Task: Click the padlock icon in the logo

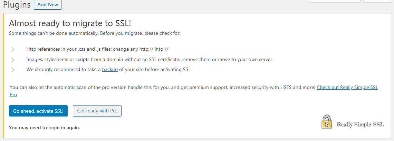Action: tap(326, 122)
